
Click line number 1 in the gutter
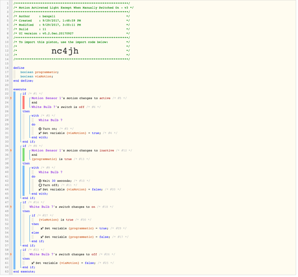point(8,3)
